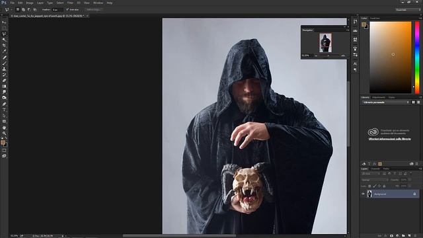The width and height of the screenshot is (423, 238).
Task: Select the Polygonal Lasso tool in toolbox
Action: click(4, 34)
